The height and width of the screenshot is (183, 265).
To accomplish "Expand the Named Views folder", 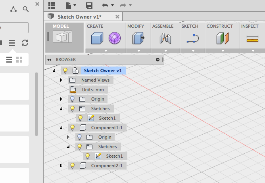I will click(x=61, y=80).
